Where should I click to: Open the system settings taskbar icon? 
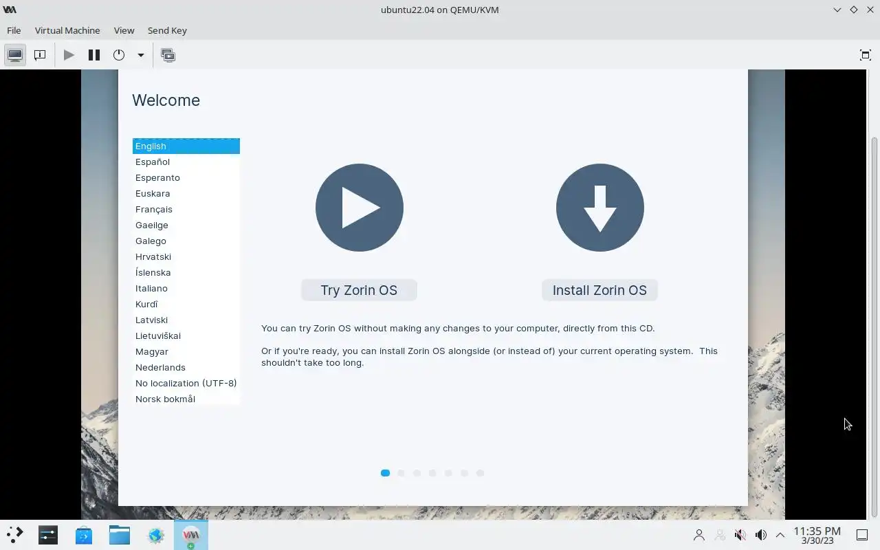click(x=48, y=535)
